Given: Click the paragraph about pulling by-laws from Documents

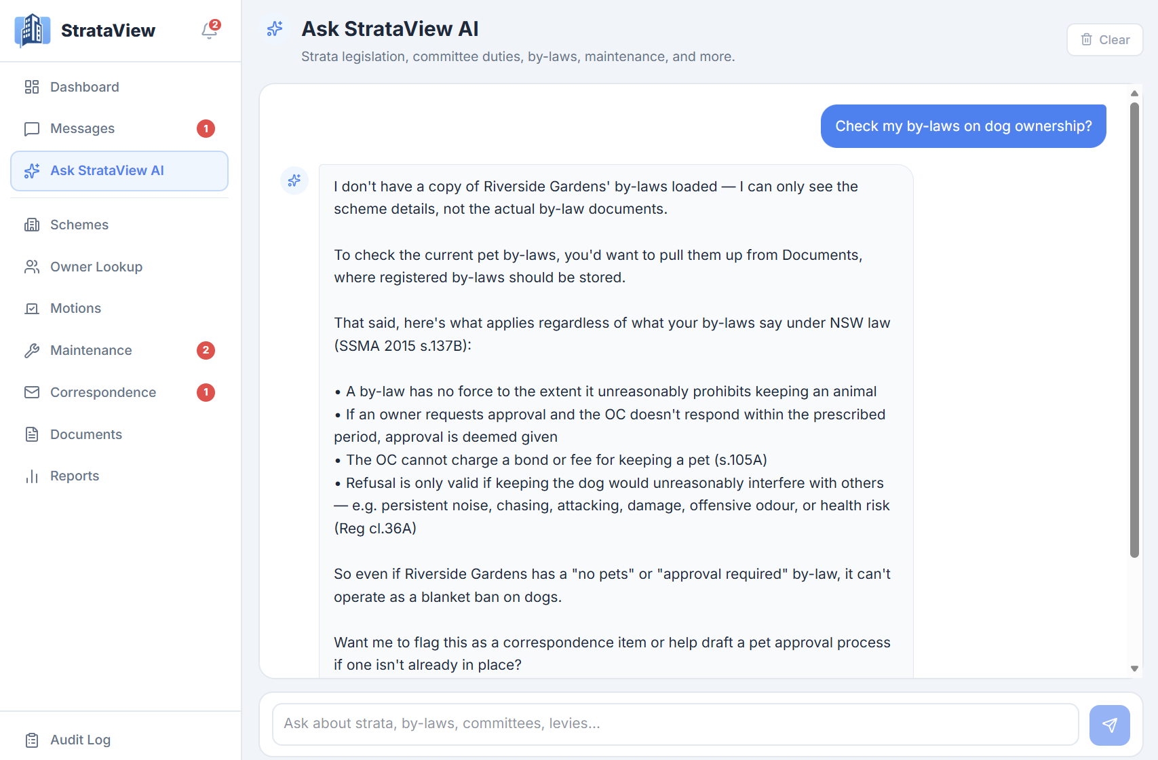Looking at the screenshot, I should pos(598,267).
